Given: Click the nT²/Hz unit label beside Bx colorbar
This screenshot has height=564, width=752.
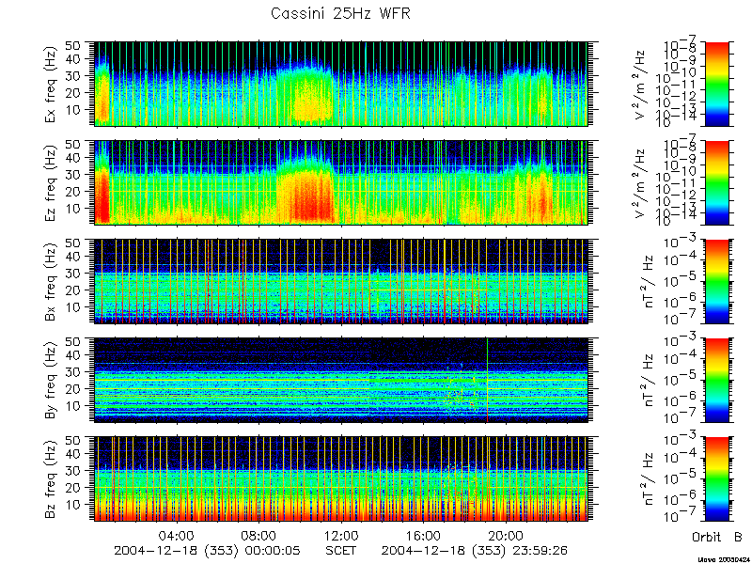Looking at the screenshot, I should pos(648,281).
